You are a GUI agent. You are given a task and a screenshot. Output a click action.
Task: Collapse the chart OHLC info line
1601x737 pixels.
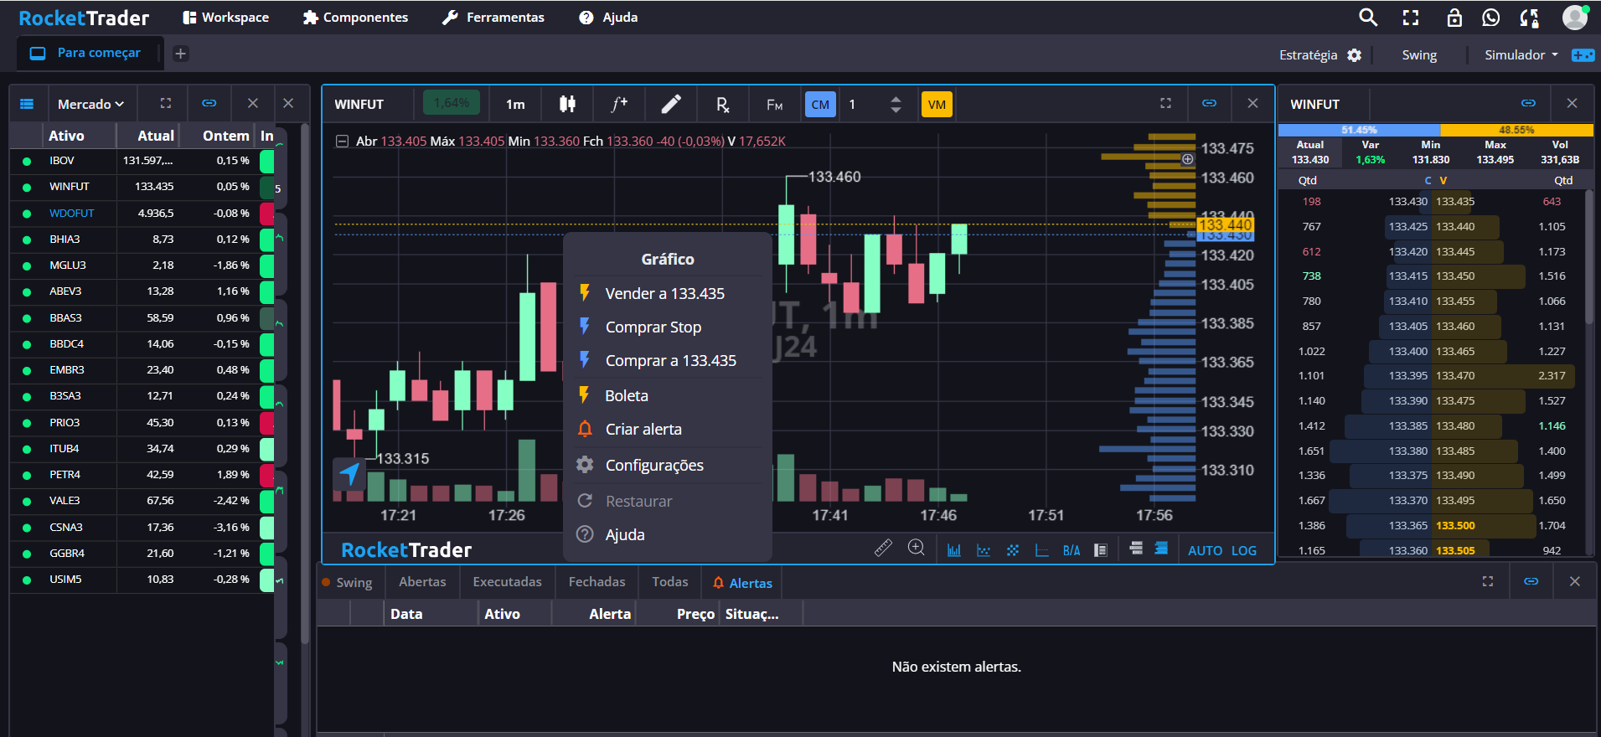[342, 142]
